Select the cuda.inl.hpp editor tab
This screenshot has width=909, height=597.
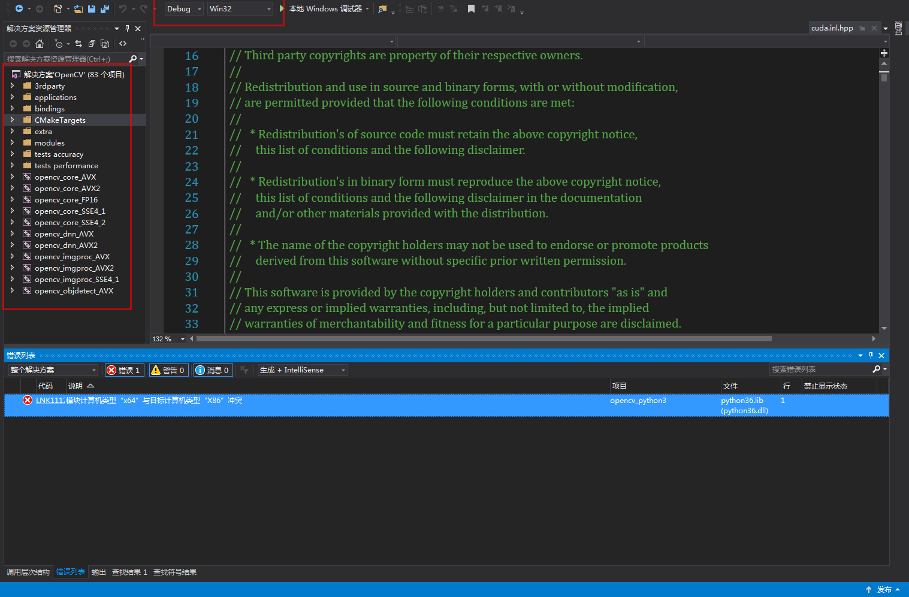832,28
